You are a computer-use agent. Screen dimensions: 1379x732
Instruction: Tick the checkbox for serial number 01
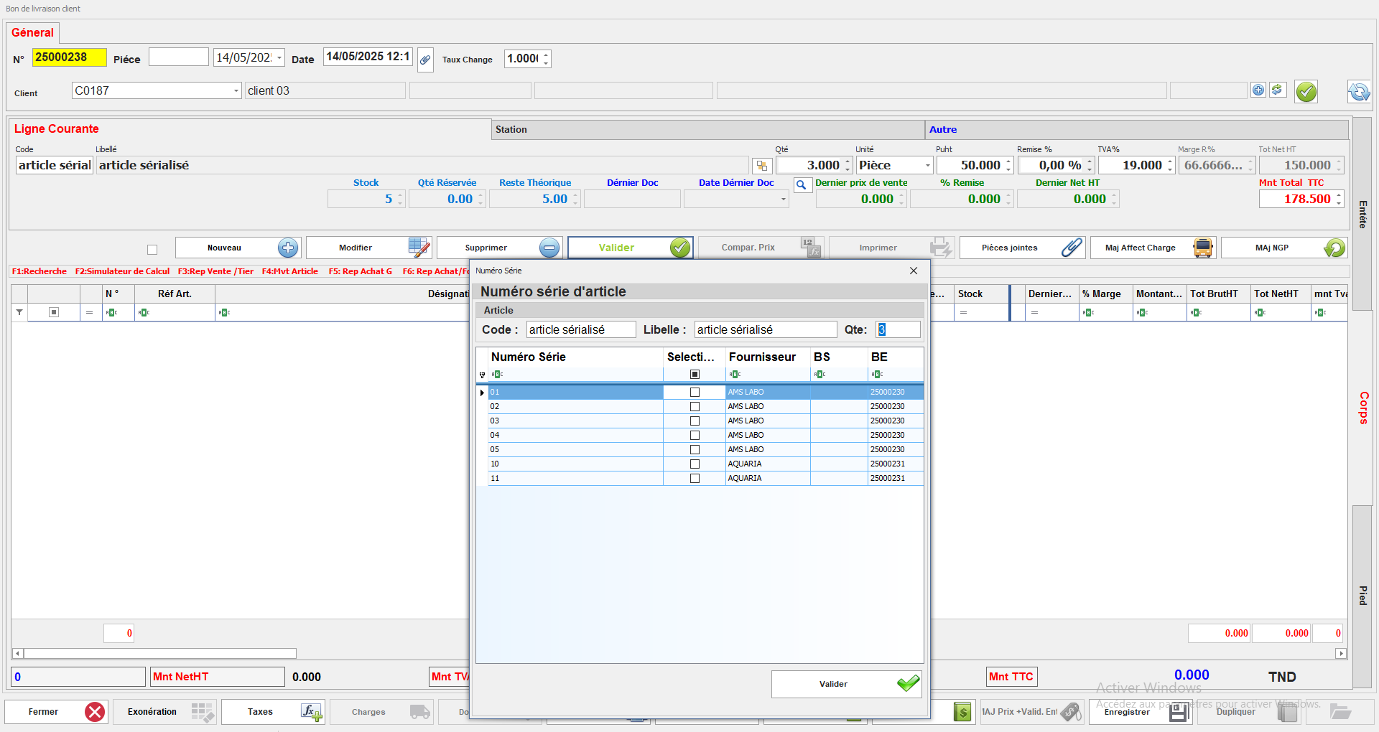pyautogui.click(x=695, y=393)
